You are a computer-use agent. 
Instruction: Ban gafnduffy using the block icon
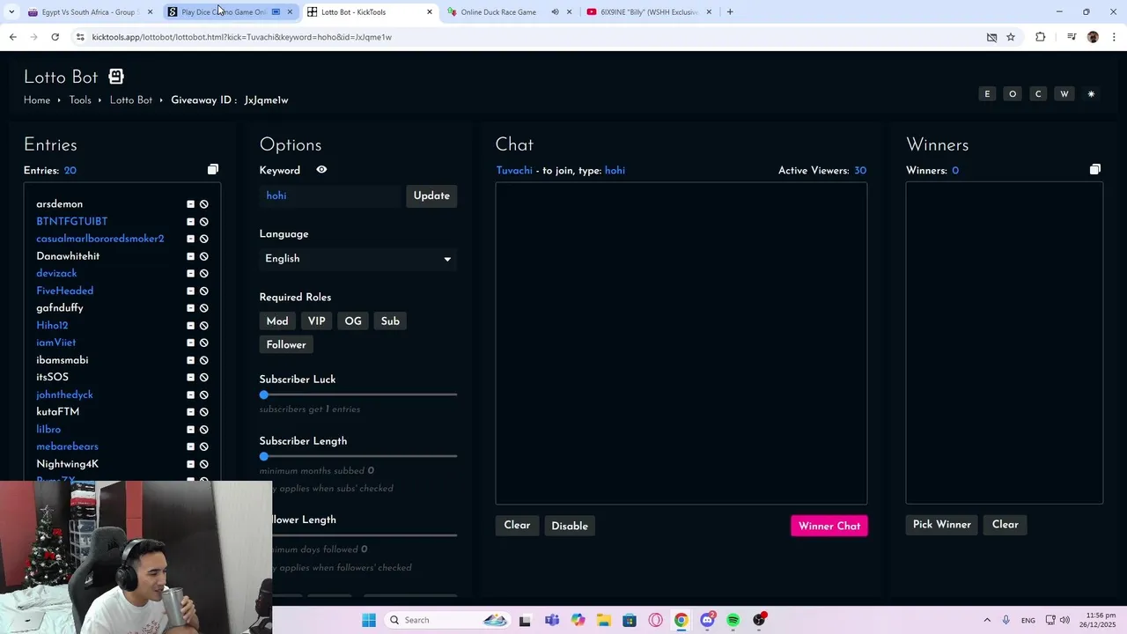[x=203, y=308]
